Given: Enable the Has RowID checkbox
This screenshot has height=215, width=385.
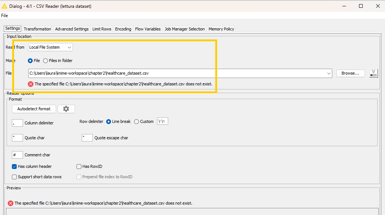Looking at the screenshot, I should [79, 166].
